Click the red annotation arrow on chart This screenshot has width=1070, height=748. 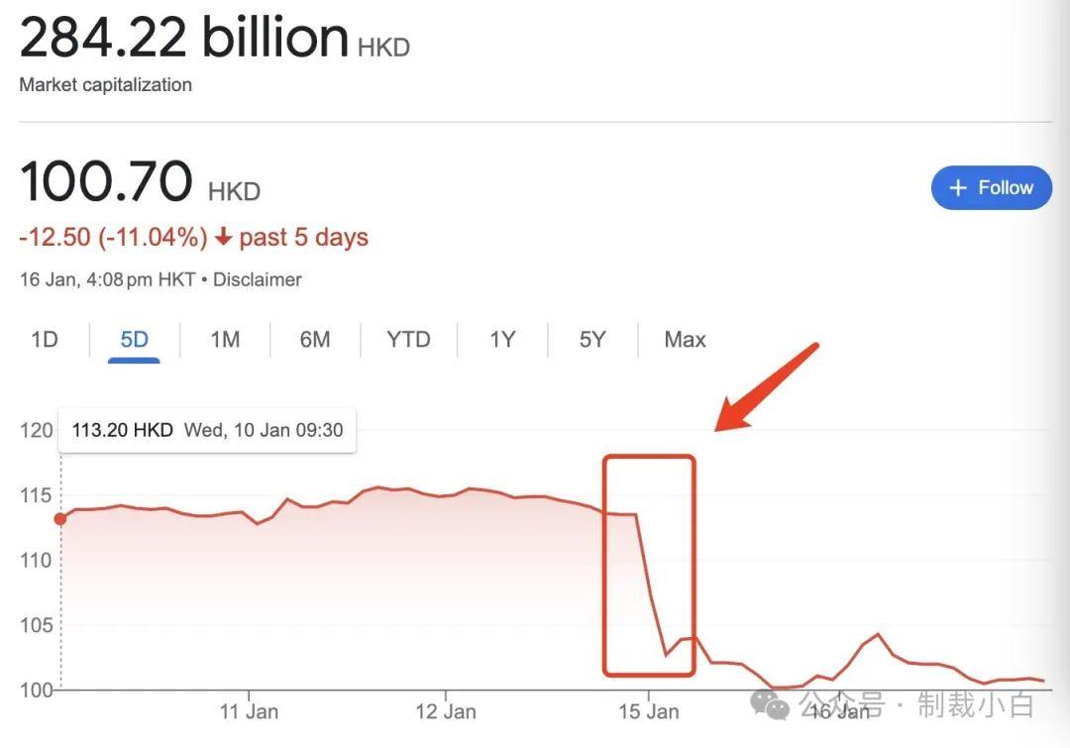(768, 387)
